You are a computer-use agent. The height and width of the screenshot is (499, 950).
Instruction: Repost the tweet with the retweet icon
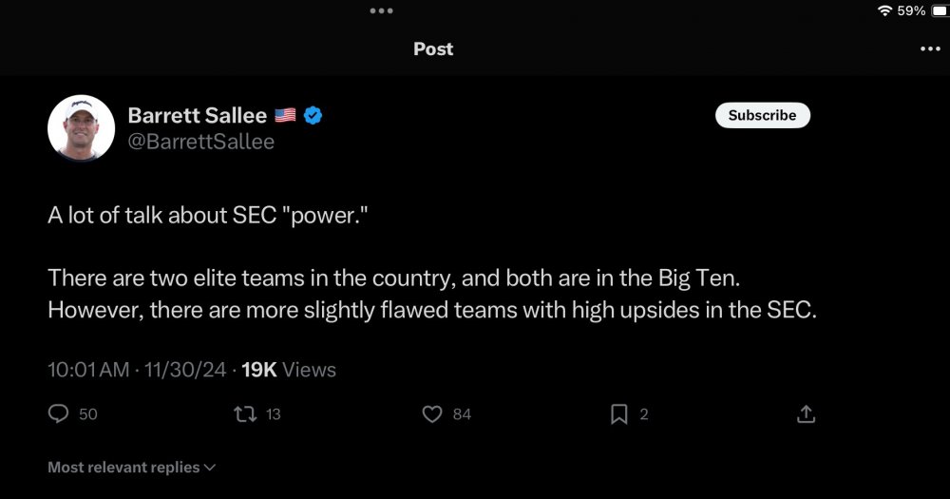coord(245,413)
